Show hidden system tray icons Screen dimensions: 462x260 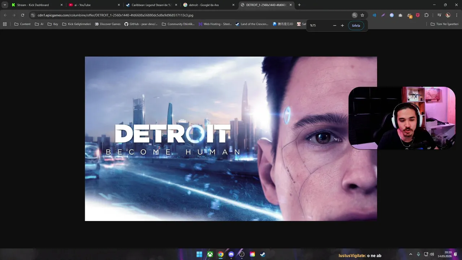[x=411, y=254]
